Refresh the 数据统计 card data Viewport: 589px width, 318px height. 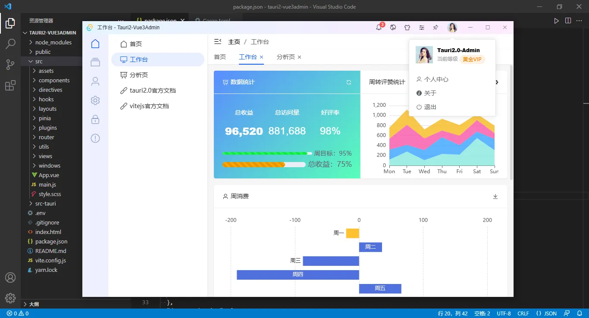pos(348,82)
